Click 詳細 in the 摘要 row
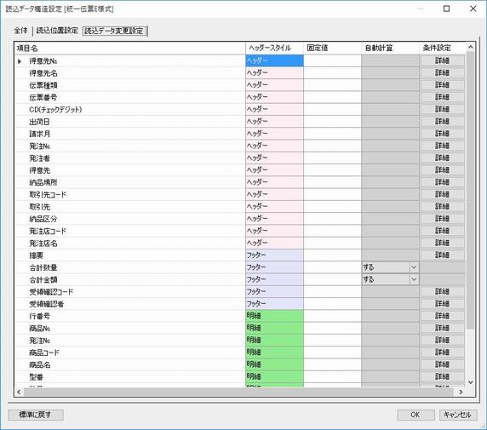This screenshot has width=487, height=430. [x=442, y=255]
